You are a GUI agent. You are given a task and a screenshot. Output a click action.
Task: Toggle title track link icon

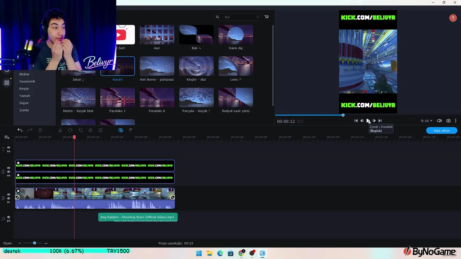[9, 151]
